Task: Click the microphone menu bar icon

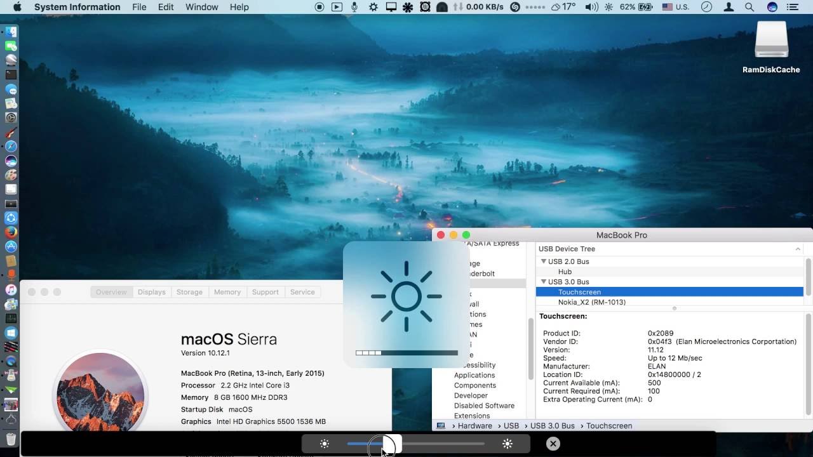Action: (x=354, y=7)
